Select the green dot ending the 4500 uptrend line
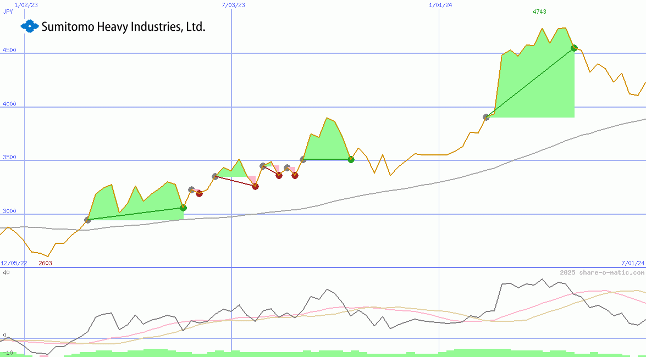This screenshot has width=646, height=357. (x=573, y=48)
